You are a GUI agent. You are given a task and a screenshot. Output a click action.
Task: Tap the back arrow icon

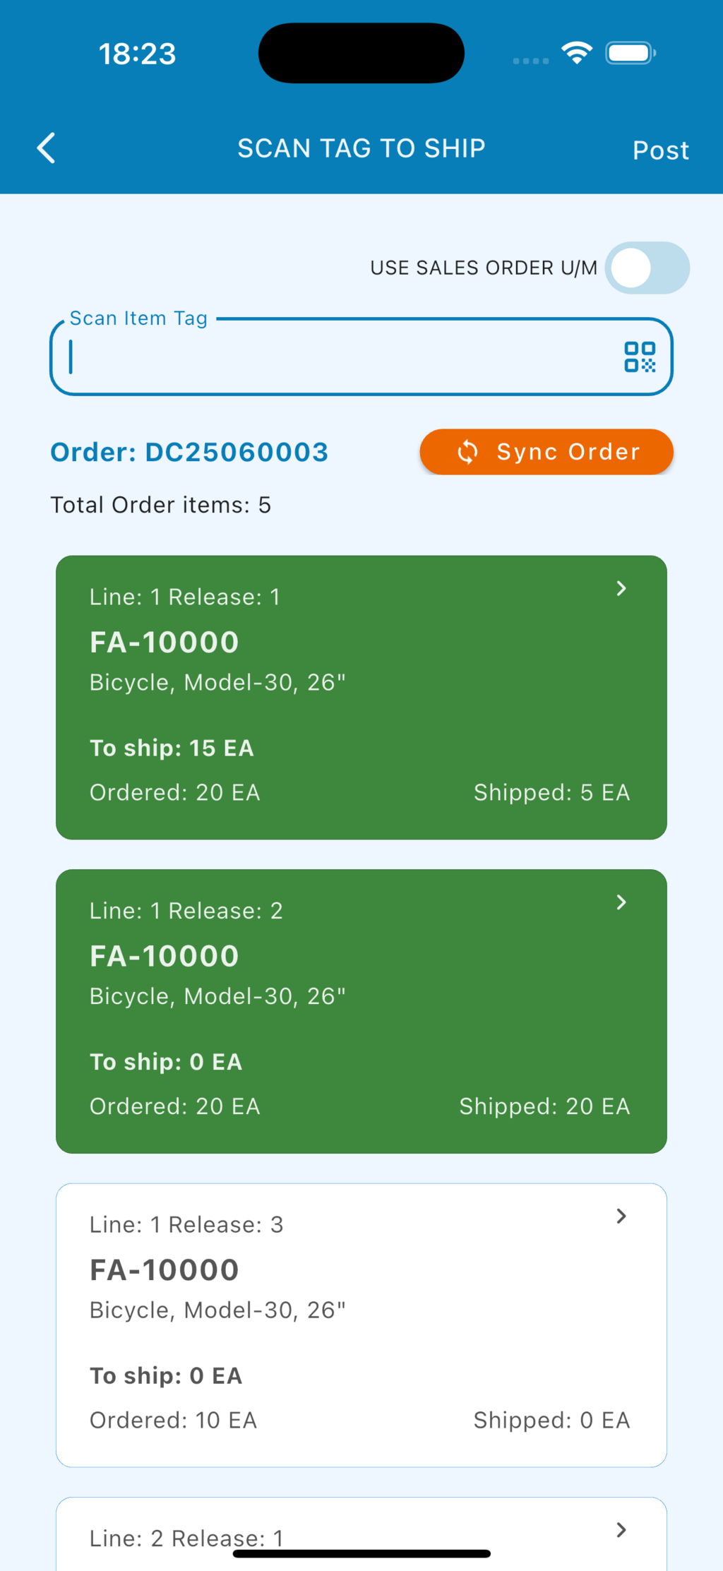click(x=47, y=148)
